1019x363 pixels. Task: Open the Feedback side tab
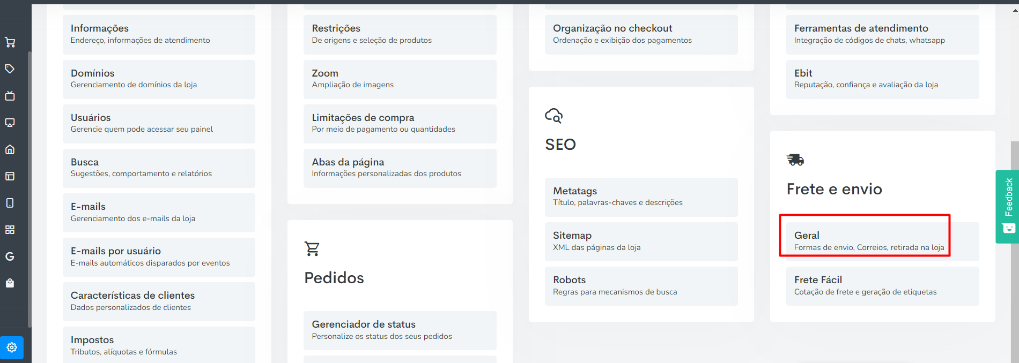[1008, 207]
